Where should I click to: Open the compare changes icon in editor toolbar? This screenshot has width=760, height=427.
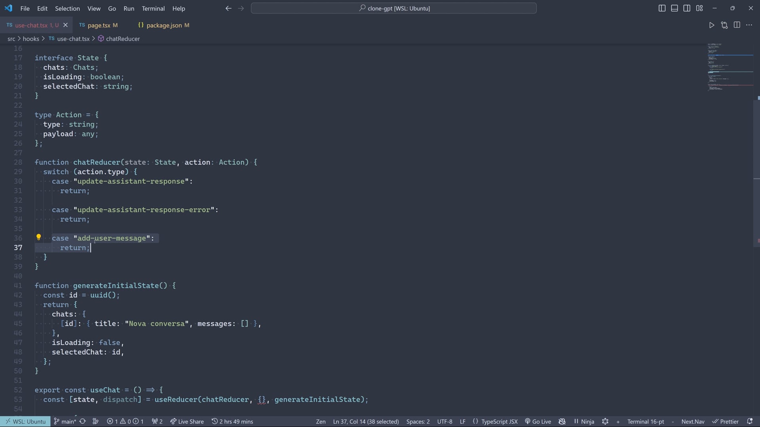tap(724, 25)
